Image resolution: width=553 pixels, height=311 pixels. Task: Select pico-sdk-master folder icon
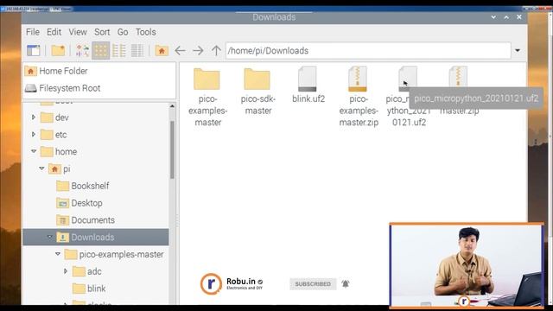tap(257, 79)
